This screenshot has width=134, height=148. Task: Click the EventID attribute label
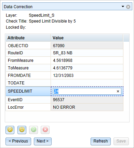click(x=15, y=100)
